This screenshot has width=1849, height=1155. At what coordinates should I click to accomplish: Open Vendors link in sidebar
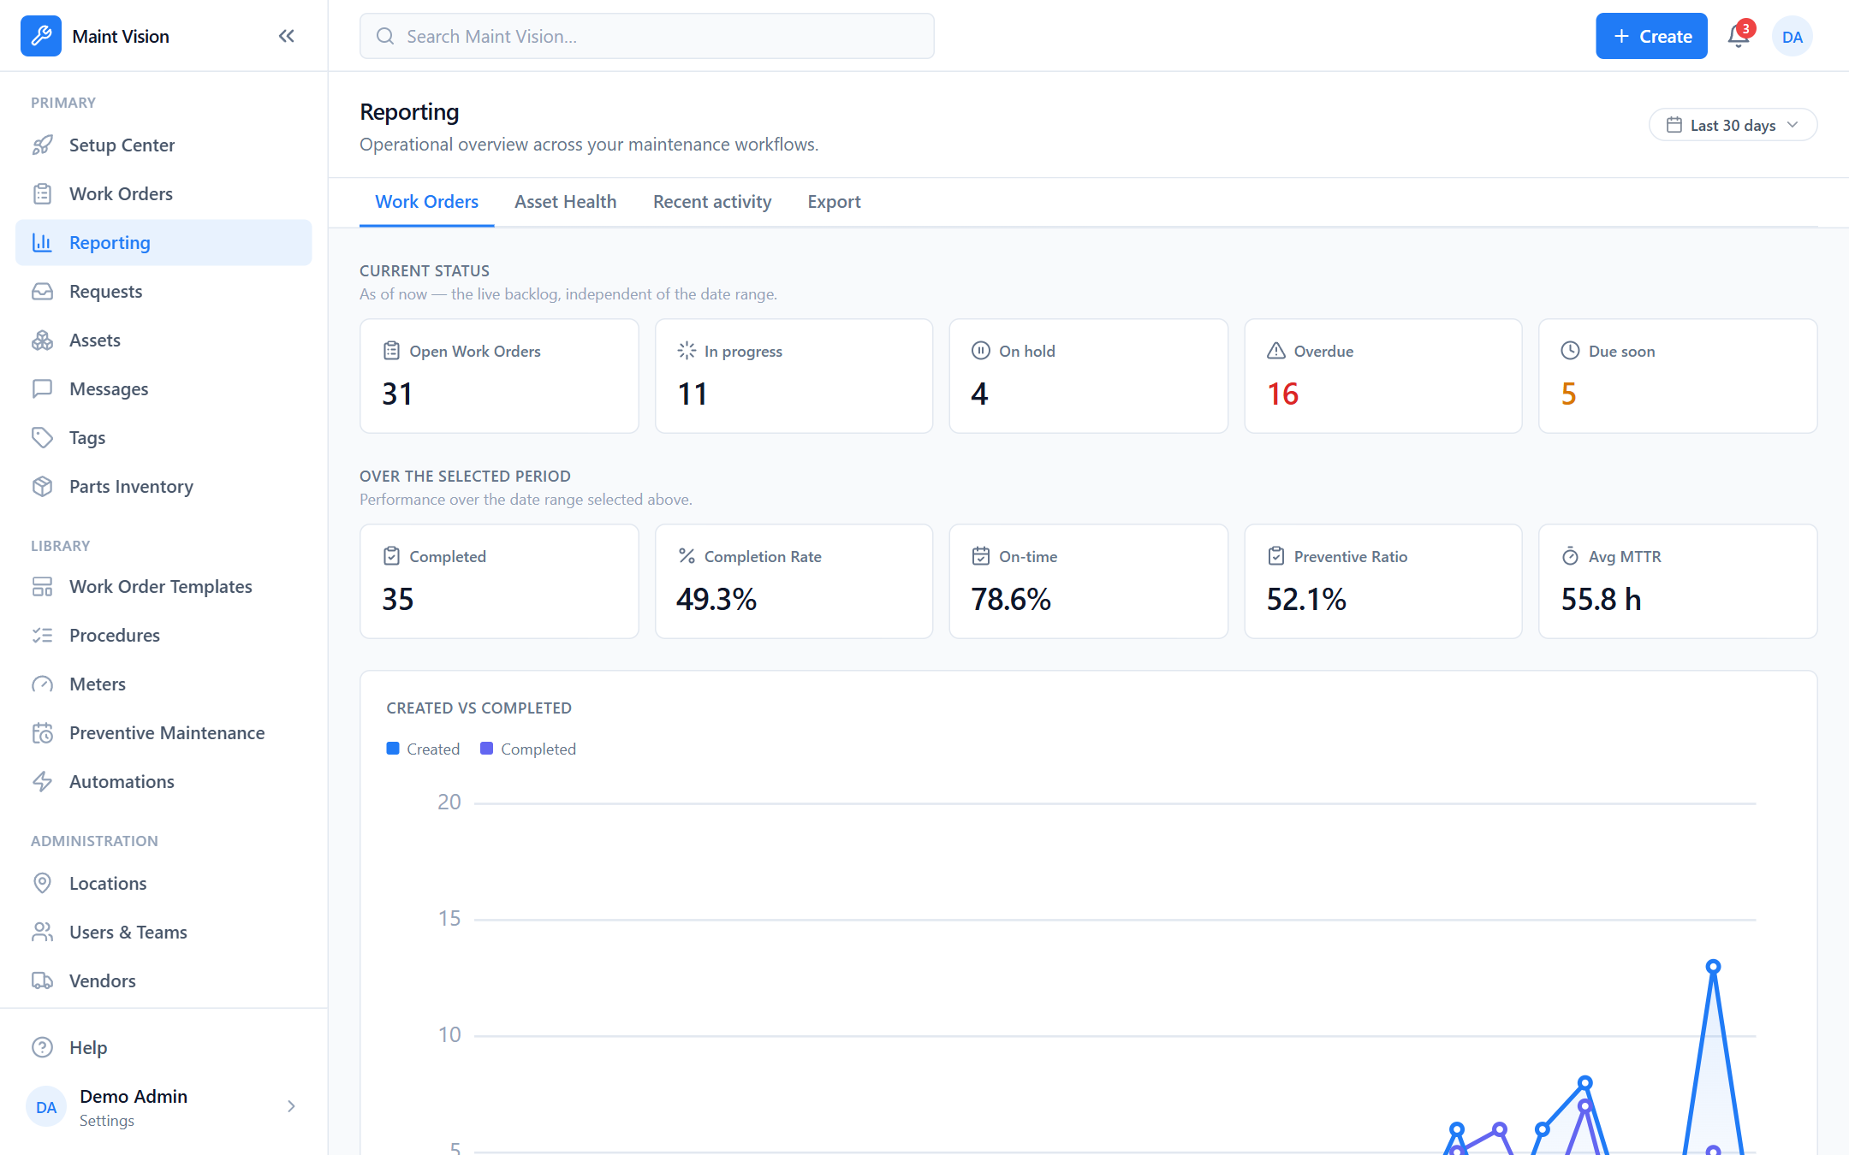point(163,981)
